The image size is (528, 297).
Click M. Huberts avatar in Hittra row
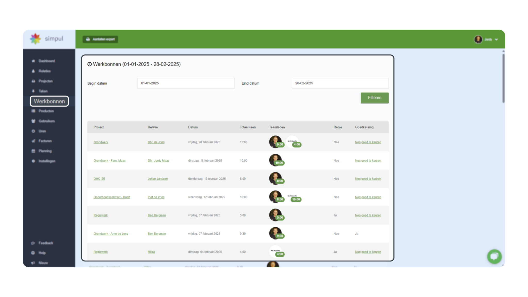pyautogui.click(x=275, y=251)
